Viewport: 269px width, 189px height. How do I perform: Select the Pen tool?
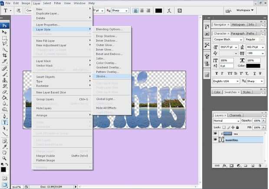tap(4, 116)
